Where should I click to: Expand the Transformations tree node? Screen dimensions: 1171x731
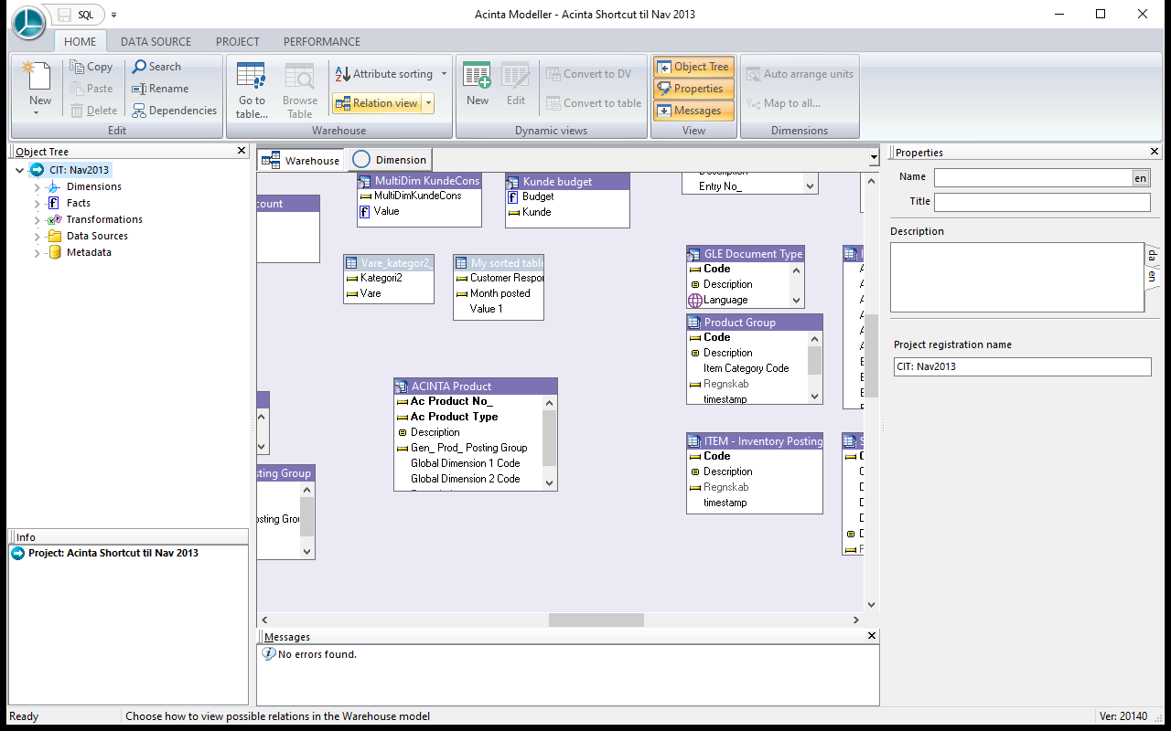[38, 219]
